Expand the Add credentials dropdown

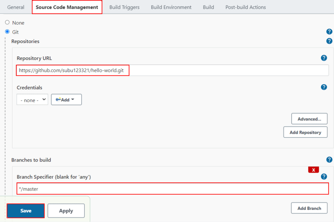pyautogui.click(x=66, y=99)
